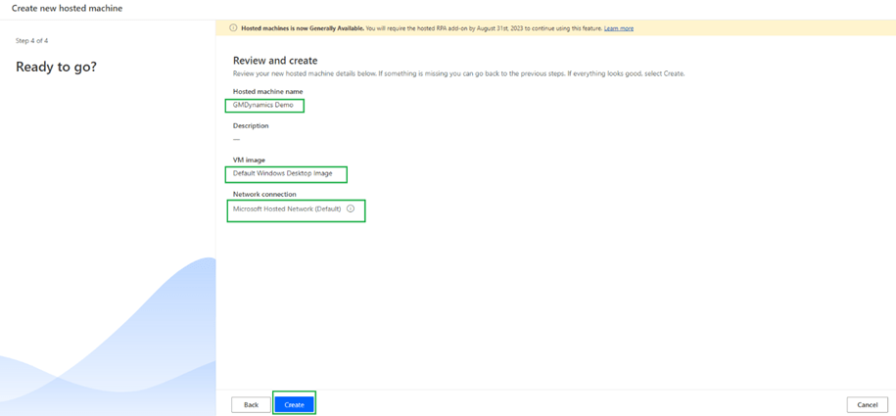Click the Step 4 of 4 indicator
The width and height of the screenshot is (896, 416).
(x=31, y=40)
